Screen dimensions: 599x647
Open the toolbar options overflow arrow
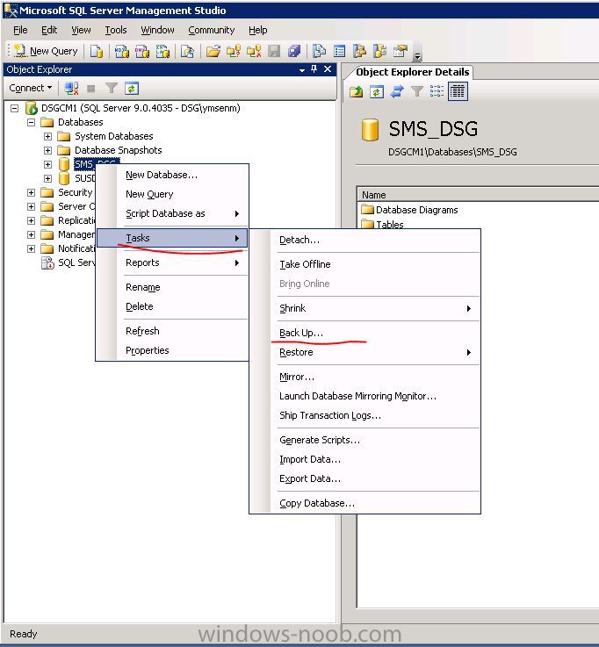tap(417, 55)
